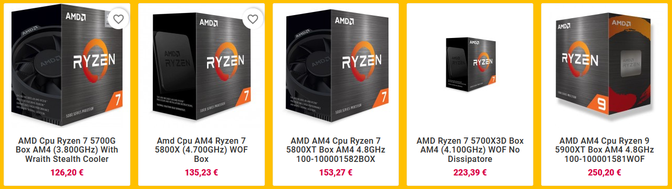The image size is (672, 189).
Task: Select the small Ryzen 7 5700X3D box image
Action: click(x=470, y=65)
